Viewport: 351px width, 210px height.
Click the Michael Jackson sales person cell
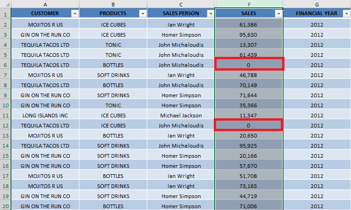181,116
